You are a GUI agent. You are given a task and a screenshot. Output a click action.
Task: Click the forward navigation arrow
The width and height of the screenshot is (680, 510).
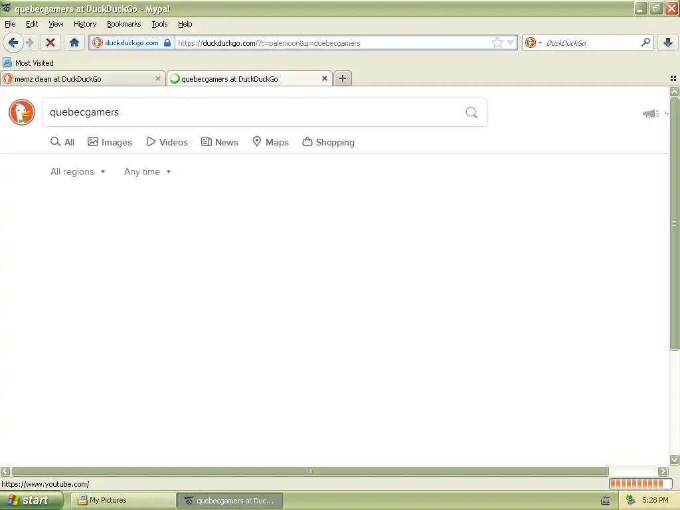coord(30,42)
